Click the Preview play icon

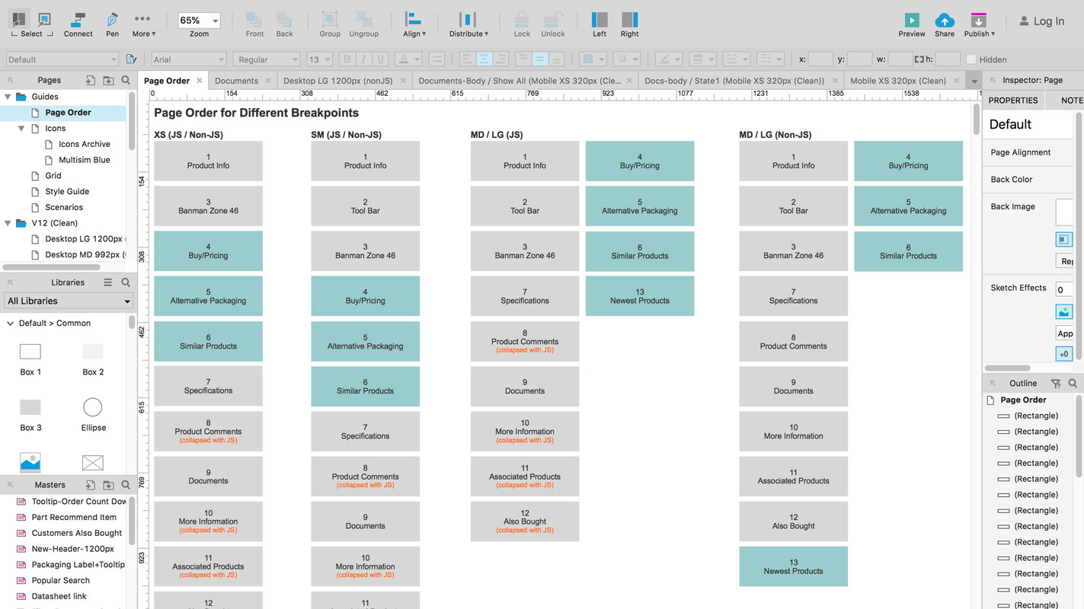coord(911,21)
